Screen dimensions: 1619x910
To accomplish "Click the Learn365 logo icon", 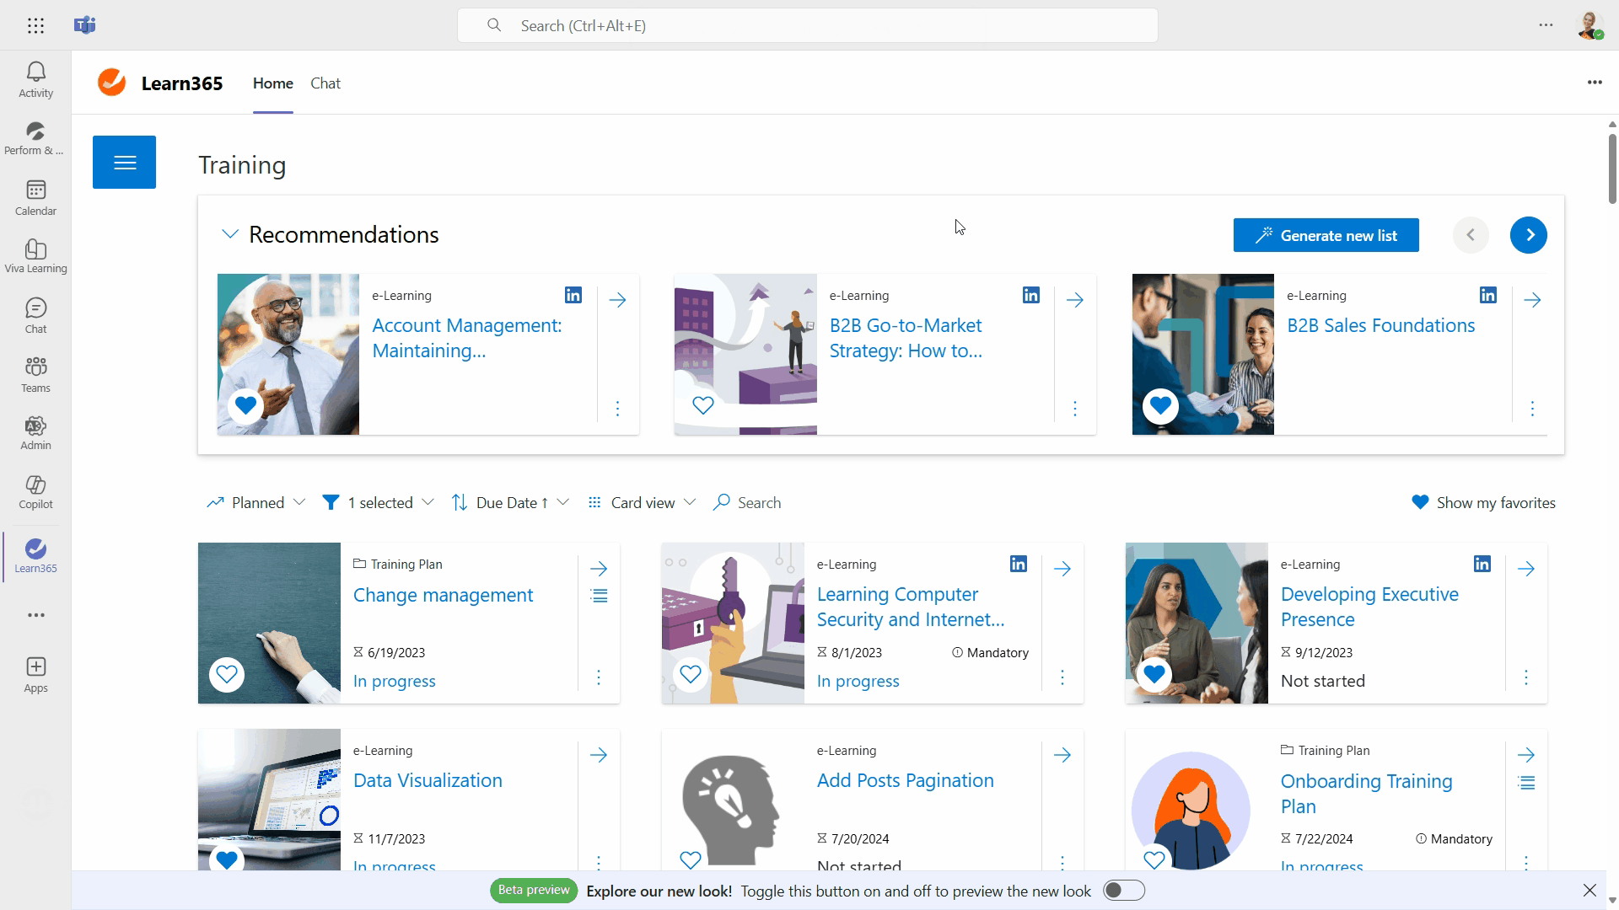I will (x=111, y=83).
